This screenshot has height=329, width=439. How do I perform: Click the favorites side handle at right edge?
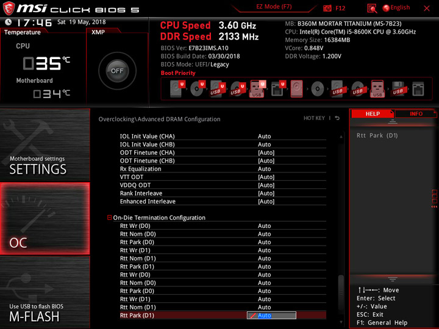434,199
